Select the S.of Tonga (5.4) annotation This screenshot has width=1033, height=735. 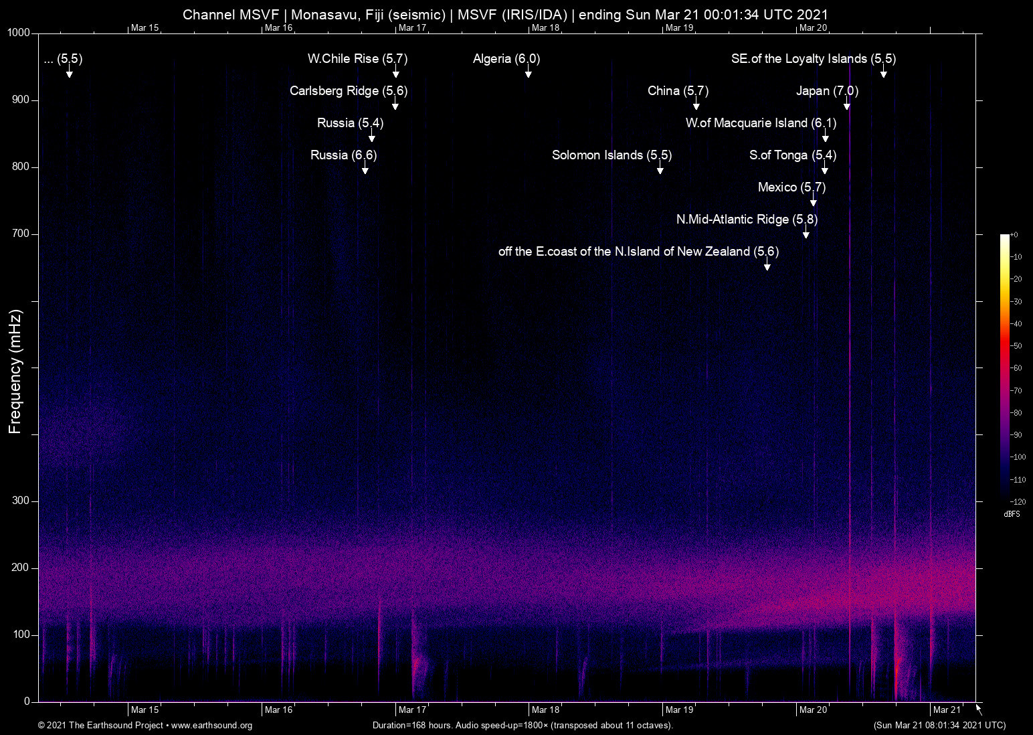pos(793,155)
